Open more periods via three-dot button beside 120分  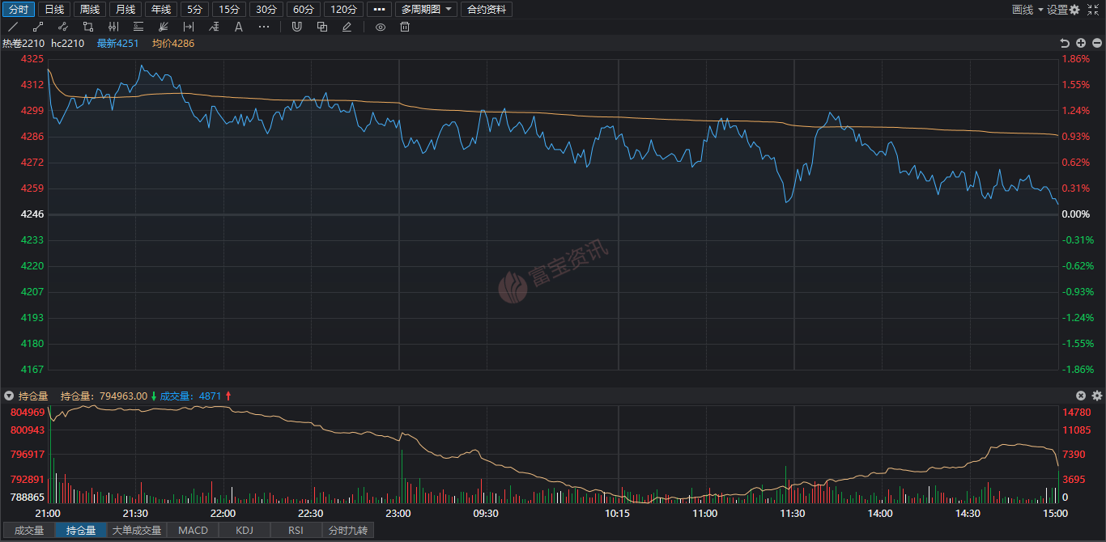[x=378, y=10]
